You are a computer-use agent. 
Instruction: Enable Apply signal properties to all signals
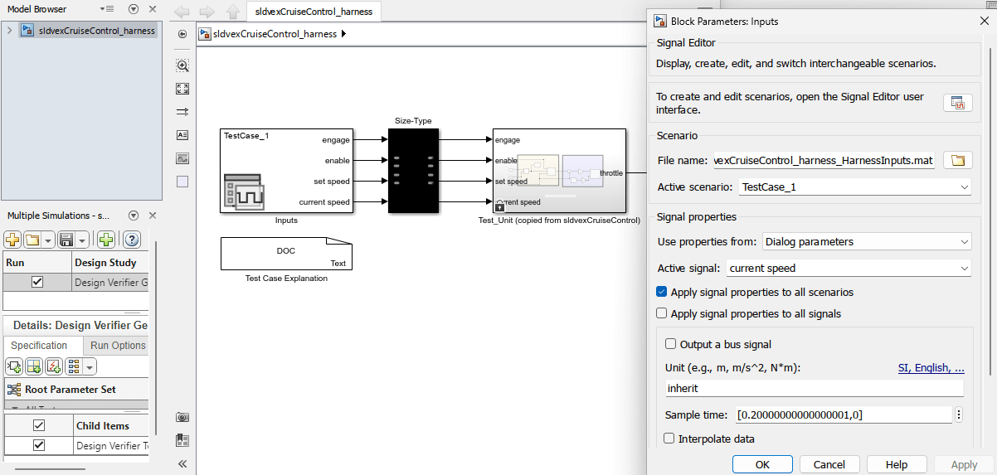pos(661,313)
